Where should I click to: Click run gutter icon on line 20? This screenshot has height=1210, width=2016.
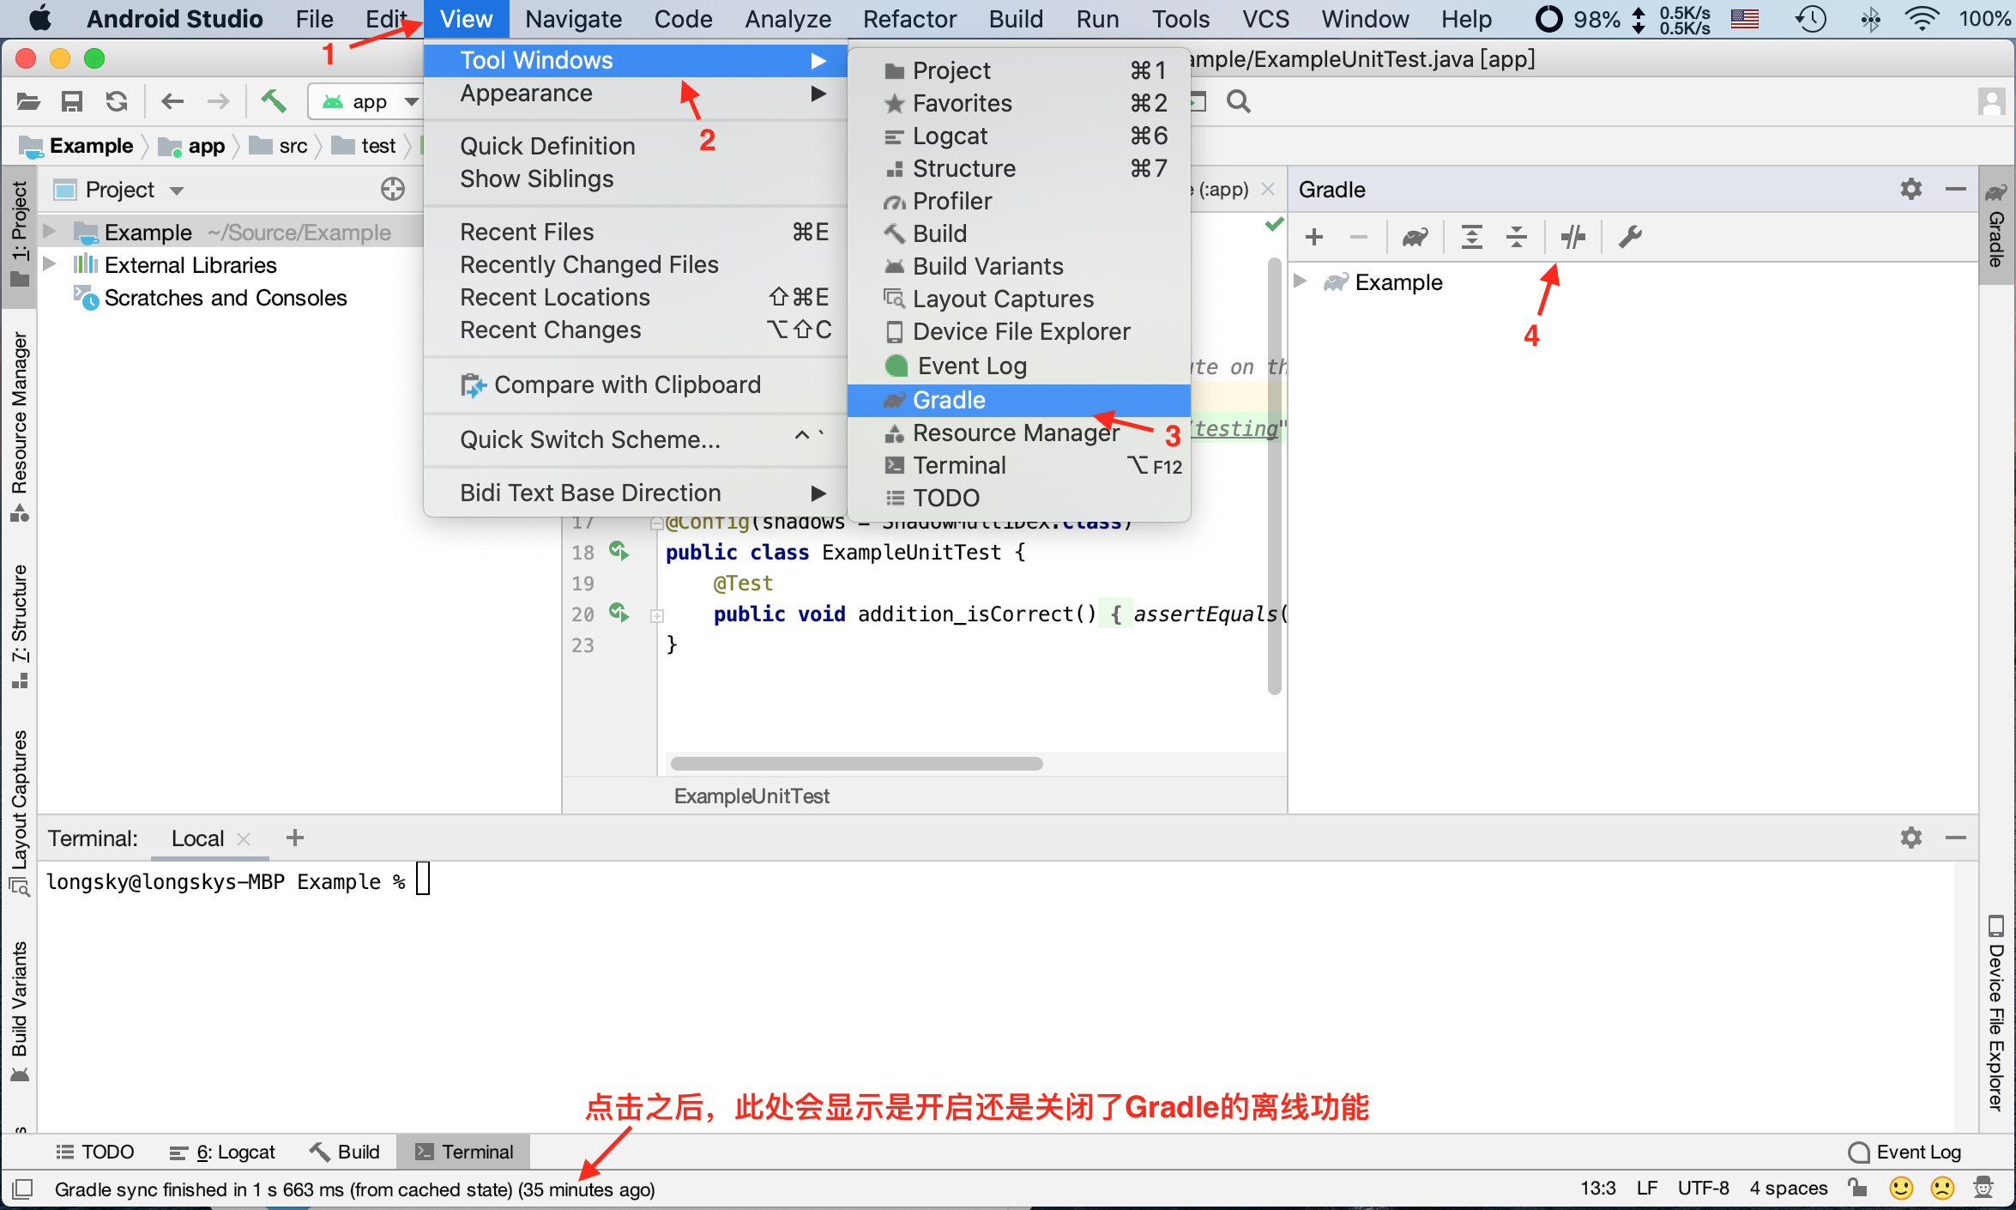click(x=619, y=613)
